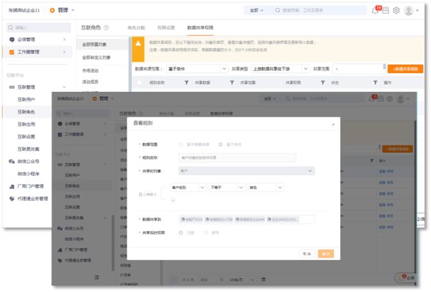
Task: Switch to the 角色分配 tab
Action: (x=136, y=28)
